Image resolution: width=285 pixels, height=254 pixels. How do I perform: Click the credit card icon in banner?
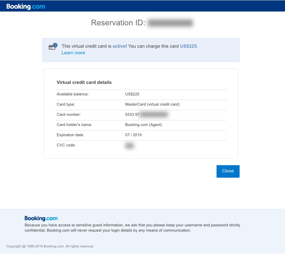click(53, 46)
